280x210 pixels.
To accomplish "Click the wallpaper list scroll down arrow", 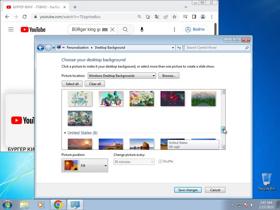I will (x=223, y=147).
